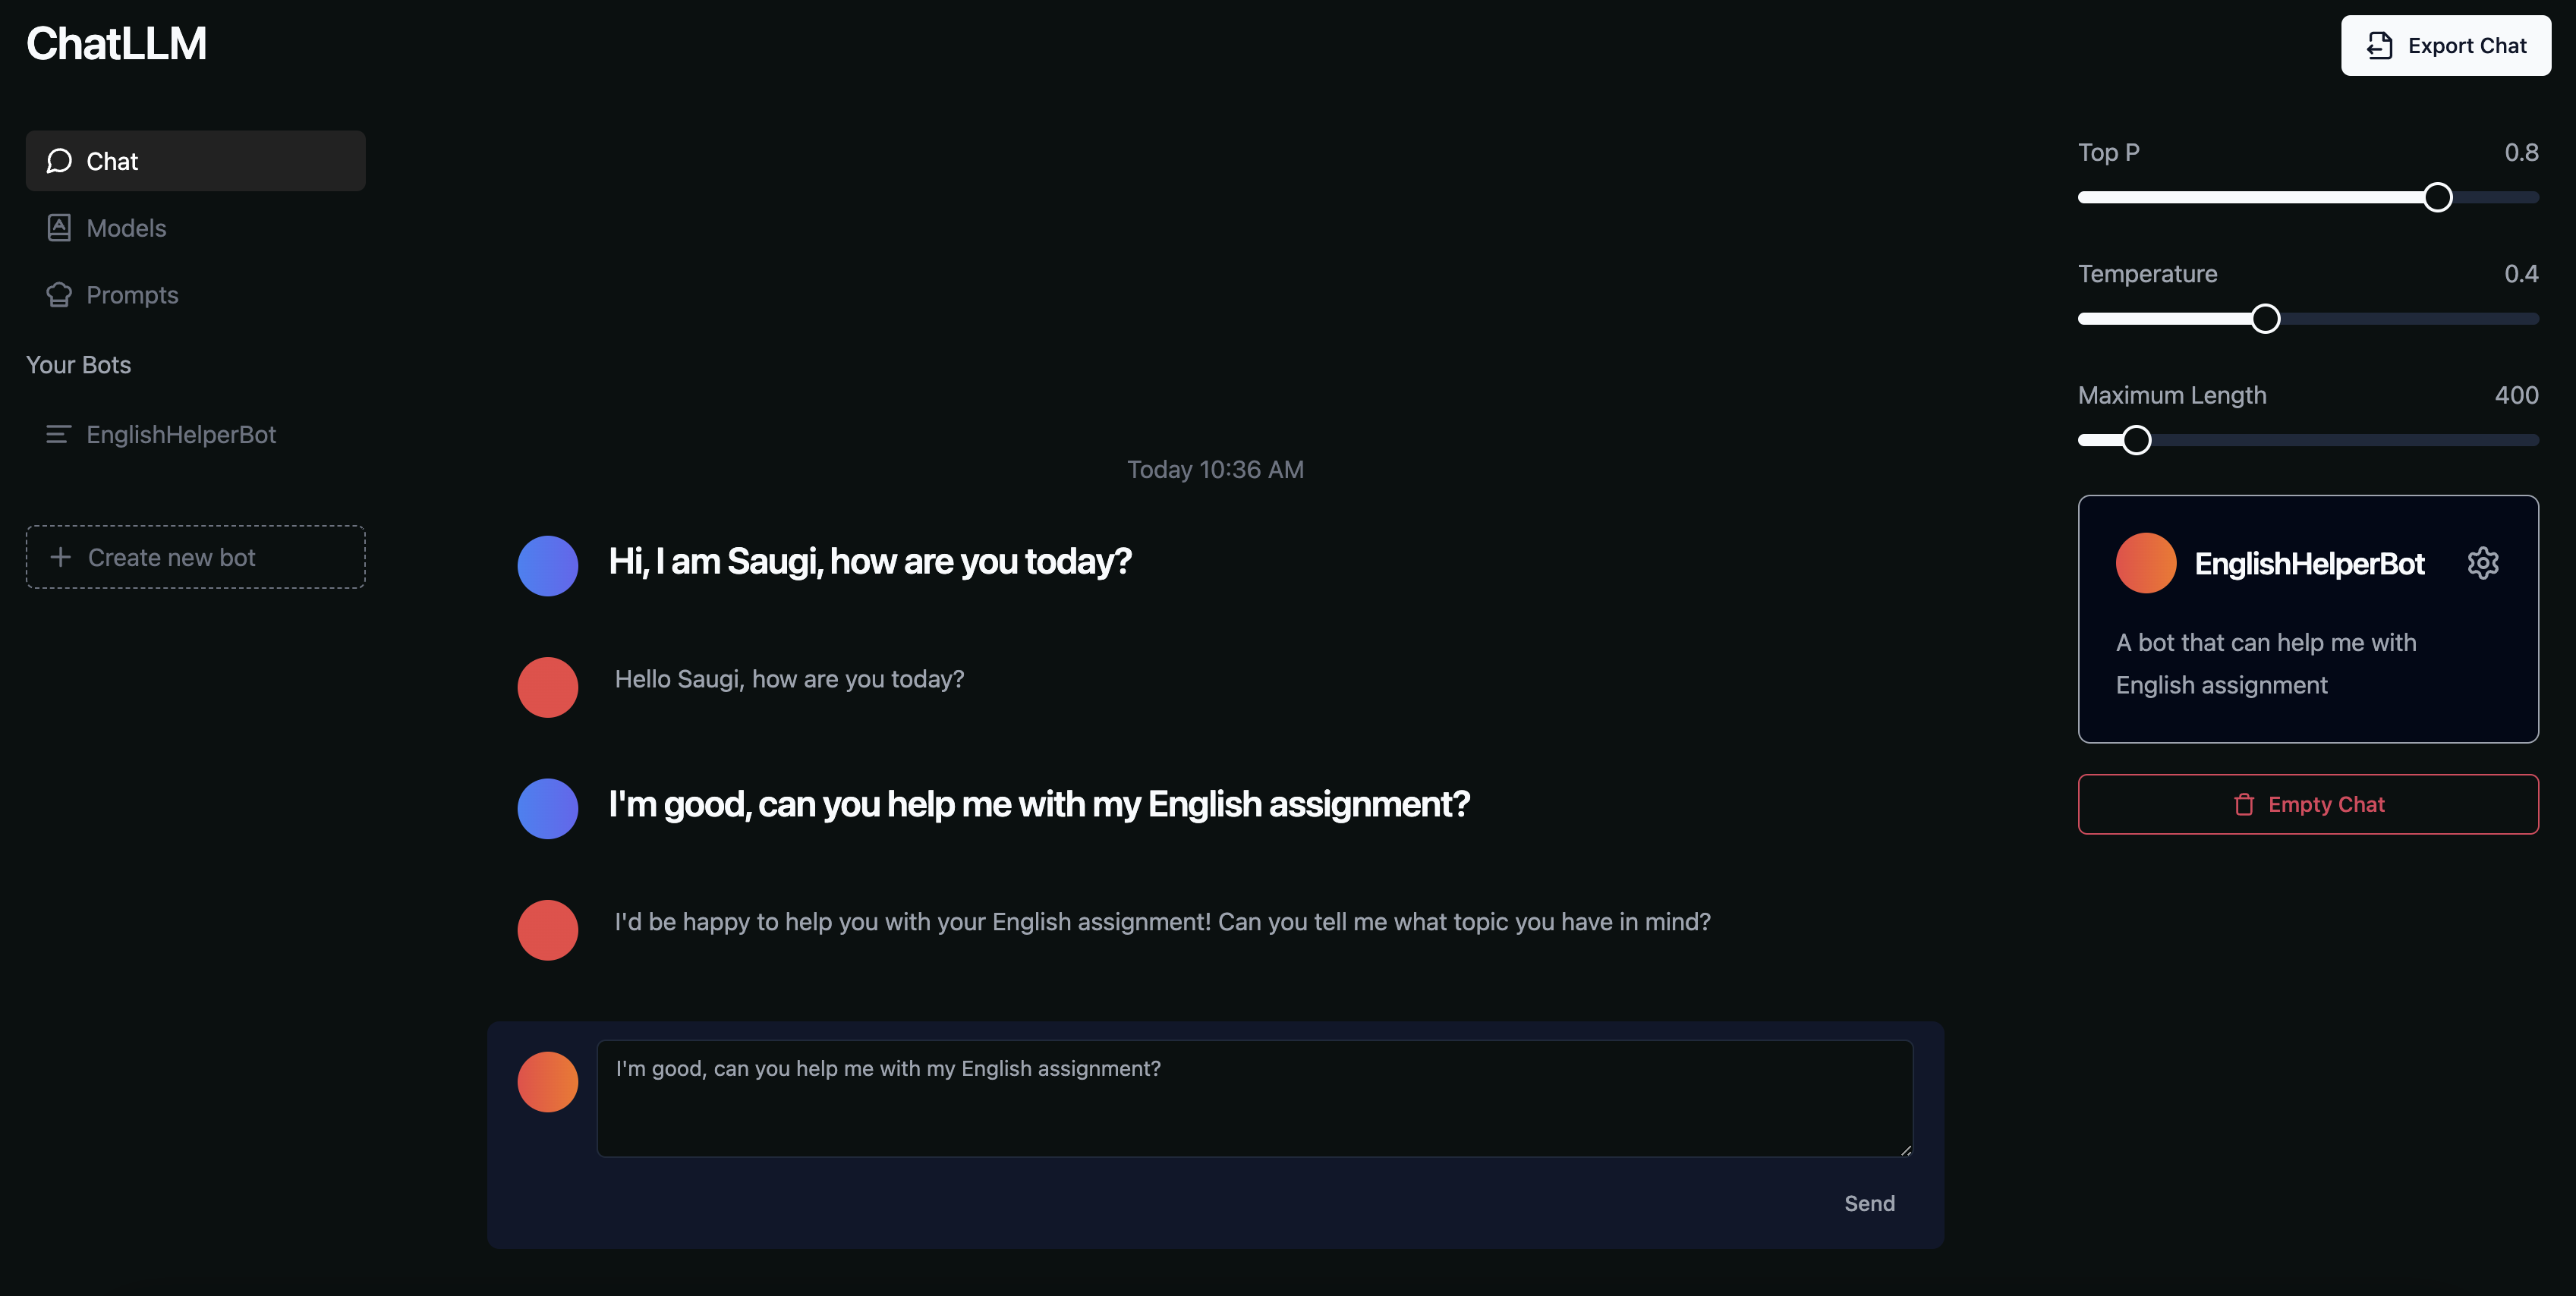The image size is (2576, 1296).
Task: Open the EnglishHelperBot settings gear
Action: [2482, 563]
